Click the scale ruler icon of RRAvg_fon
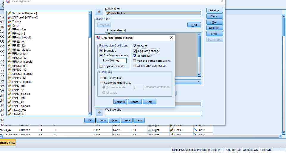 (x=10, y=30)
